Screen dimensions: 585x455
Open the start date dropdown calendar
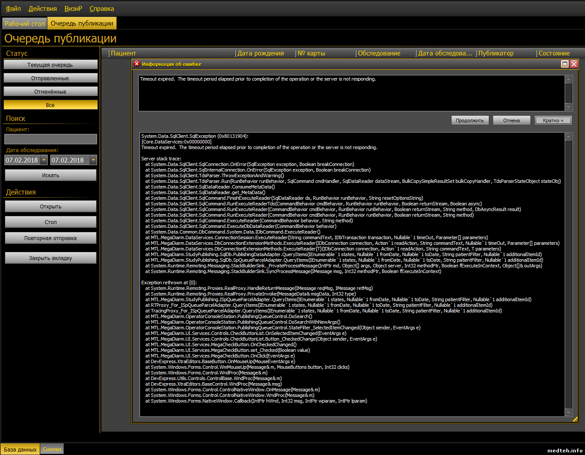[44, 160]
